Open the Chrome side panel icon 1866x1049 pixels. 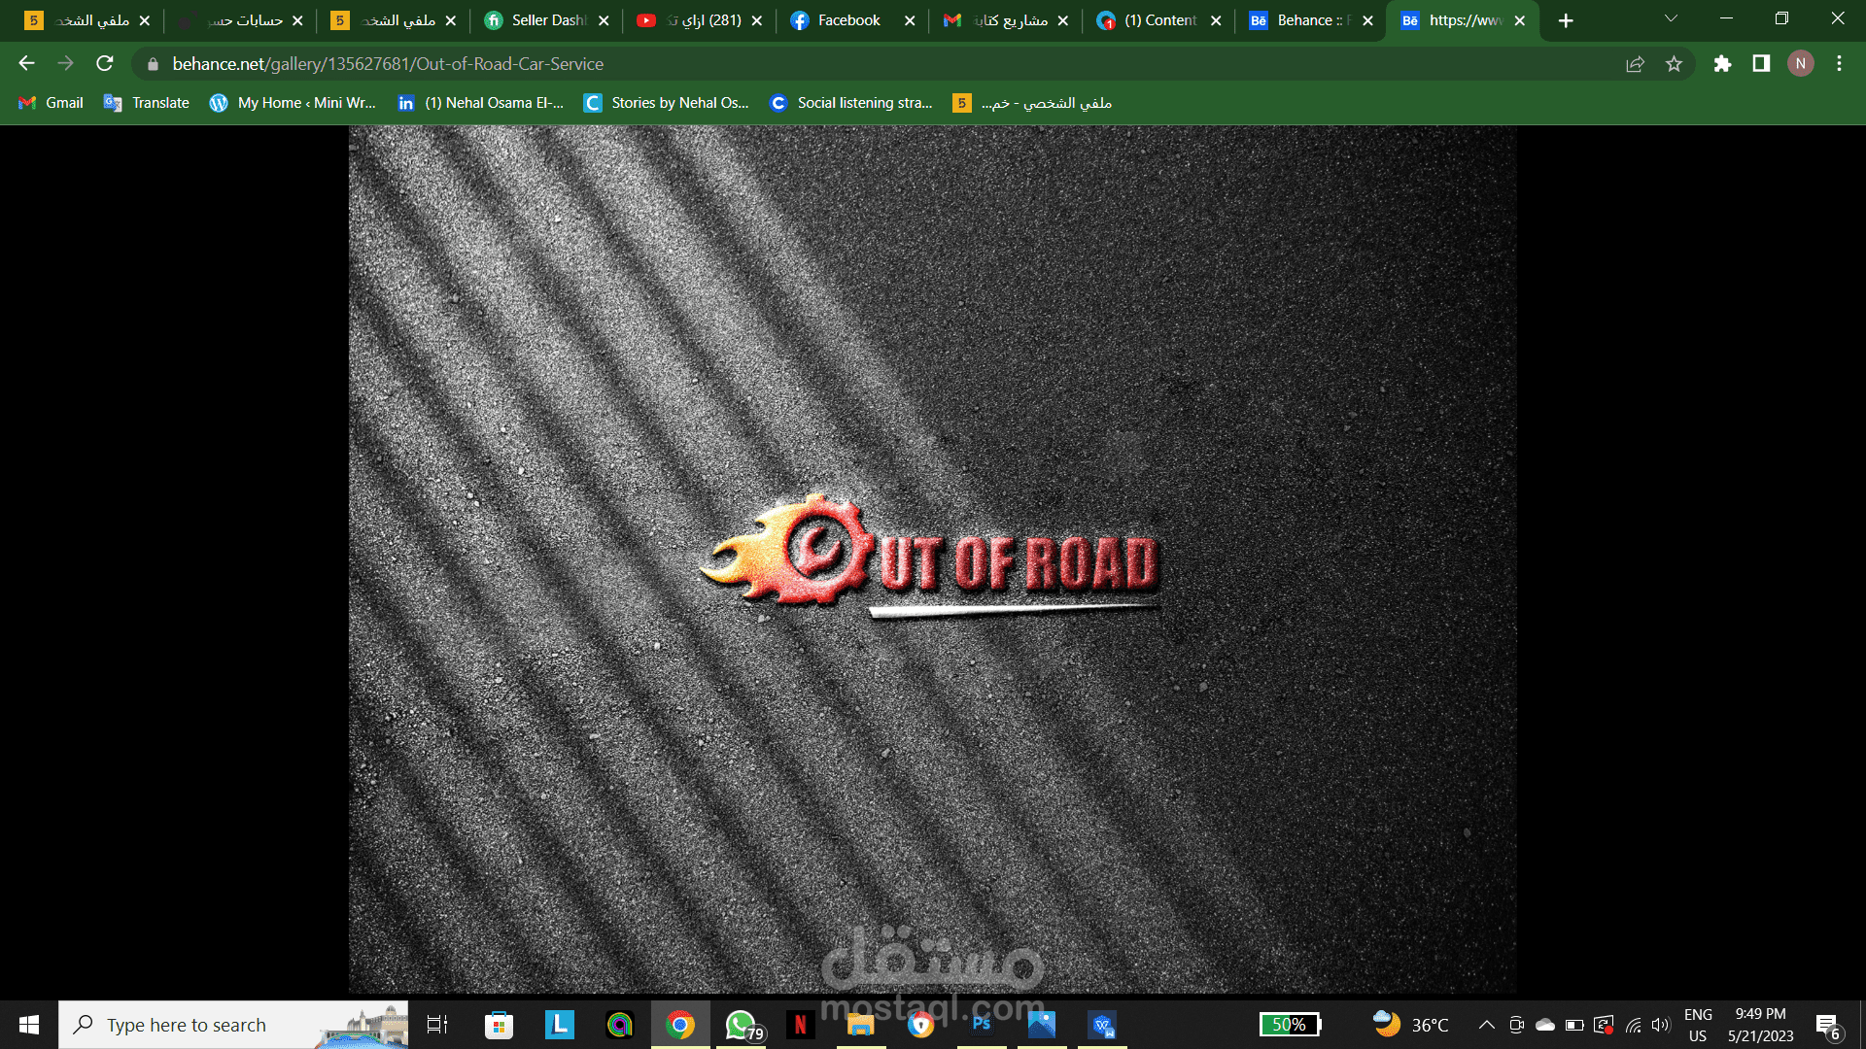click(x=1761, y=63)
